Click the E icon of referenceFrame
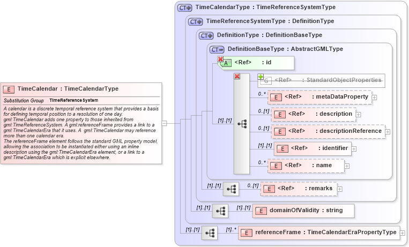 [247, 233]
